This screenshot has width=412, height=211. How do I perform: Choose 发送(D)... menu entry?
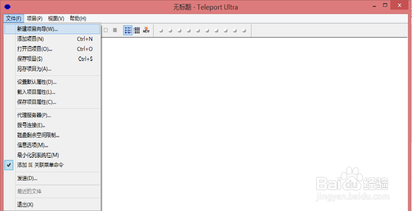[x=52, y=178]
